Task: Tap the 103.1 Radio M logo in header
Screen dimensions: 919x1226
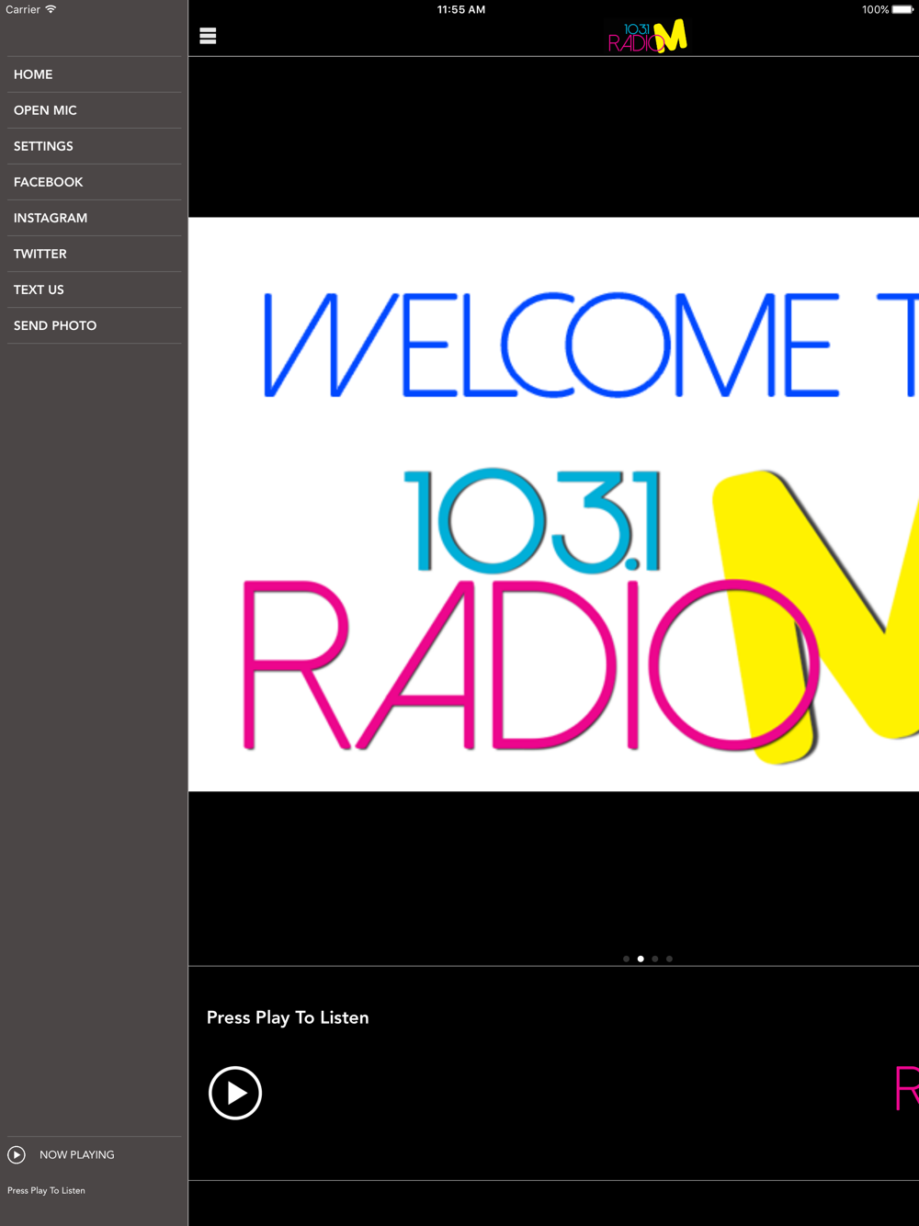Action: (x=647, y=37)
